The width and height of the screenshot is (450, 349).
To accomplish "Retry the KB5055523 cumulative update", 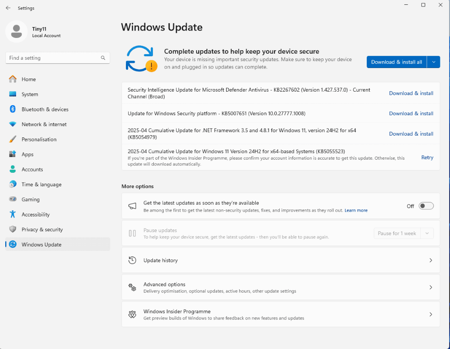I will click(427, 157).
